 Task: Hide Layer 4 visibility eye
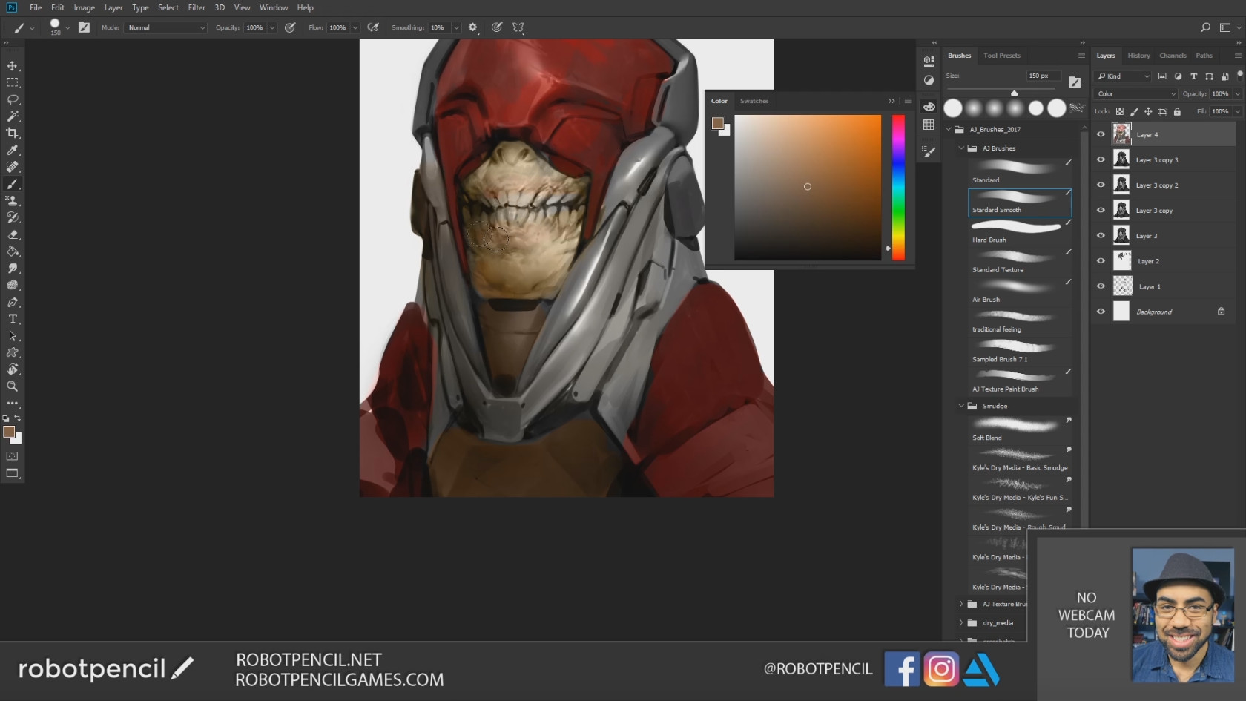1101,134
